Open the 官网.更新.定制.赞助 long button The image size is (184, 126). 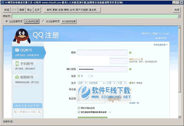click(72, 10)
